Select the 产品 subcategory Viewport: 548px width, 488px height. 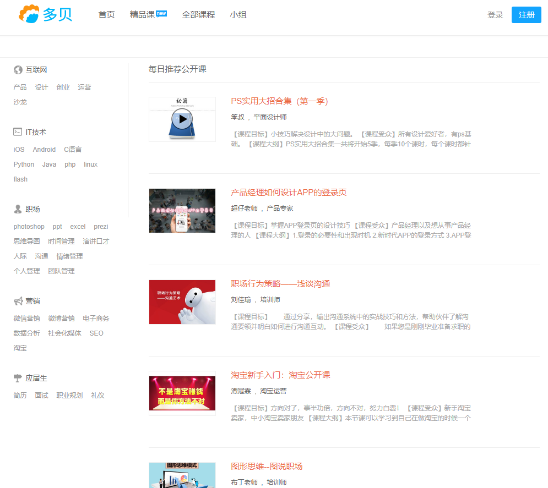tap(20, 87)
